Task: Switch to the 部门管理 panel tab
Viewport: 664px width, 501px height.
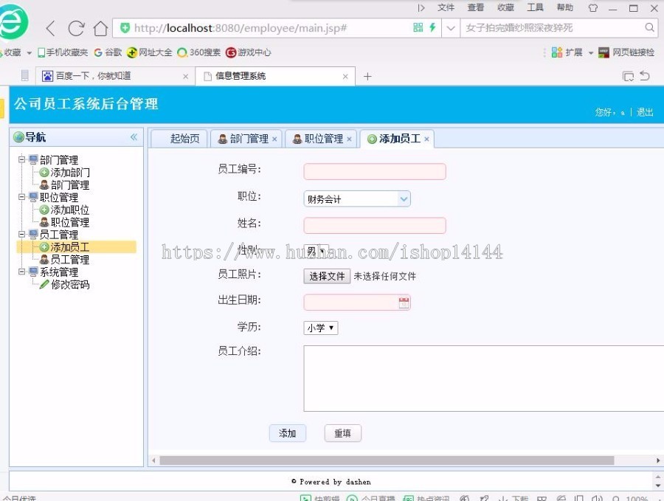Action: [244, 139]
